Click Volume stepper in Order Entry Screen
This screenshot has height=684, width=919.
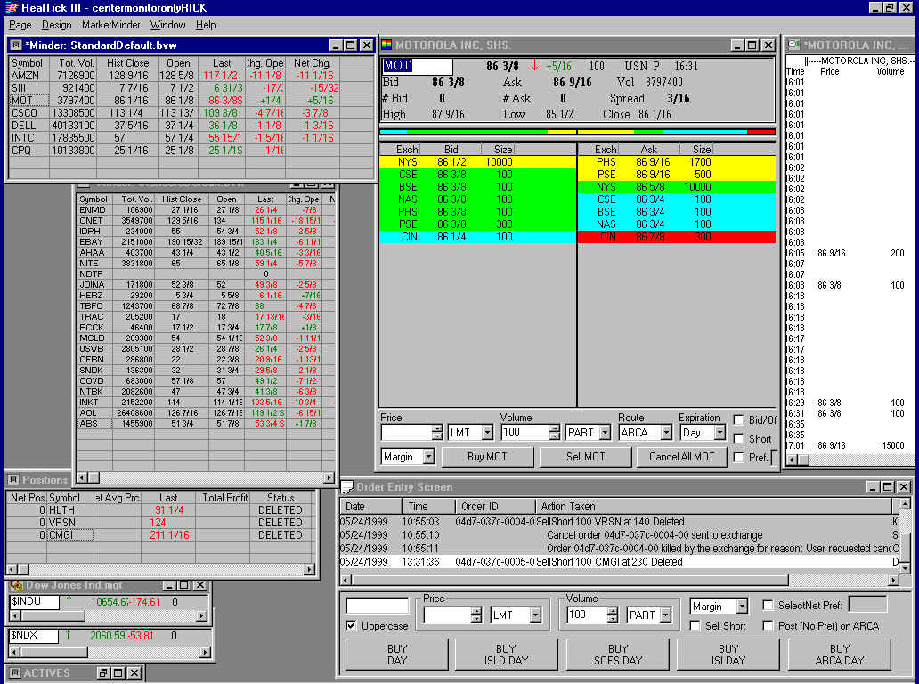tap(613, 615)
